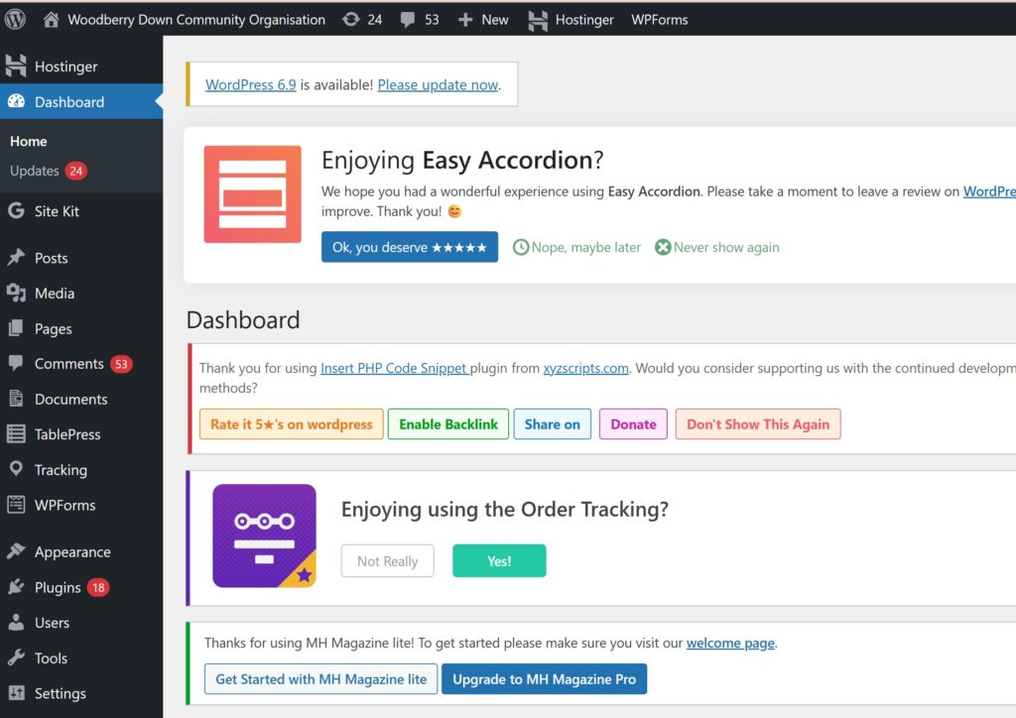The image size is (1016, 718).
Task: Click the Easy Accordion plugin logo
Action: tap(252, 194)
